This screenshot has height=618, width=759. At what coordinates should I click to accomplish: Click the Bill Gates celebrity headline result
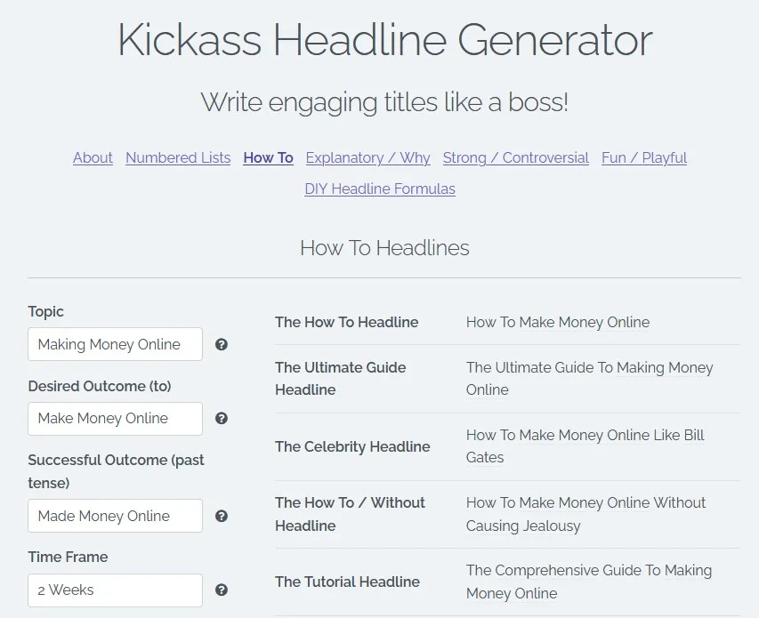pyautogui.click(x=585, y=445)
